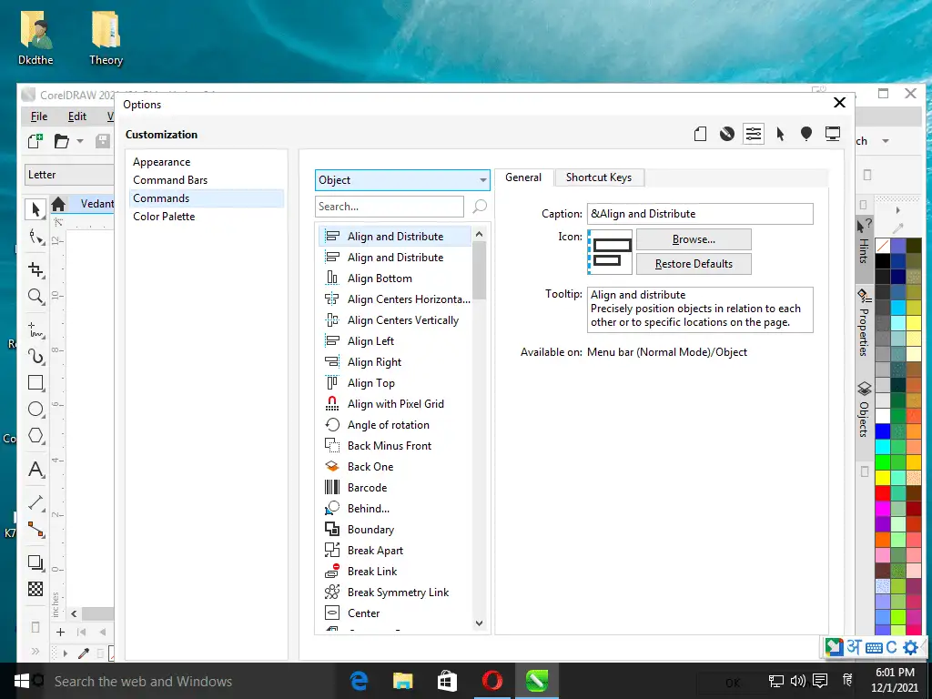The image size is (932, 699).
Task: Select Break Symmetry Link command
Action: (395, 592)
